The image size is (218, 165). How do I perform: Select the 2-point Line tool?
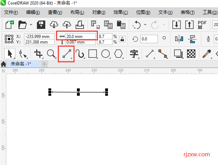pyautogui.click(x=66, y=54)
